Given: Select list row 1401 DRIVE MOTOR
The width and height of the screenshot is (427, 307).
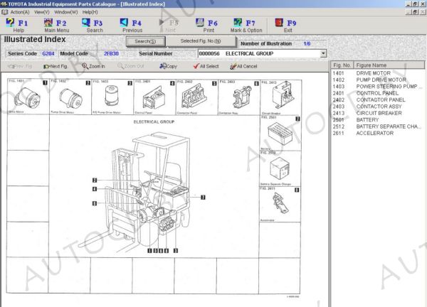Looking at the screenshot, I should (377, 73).
